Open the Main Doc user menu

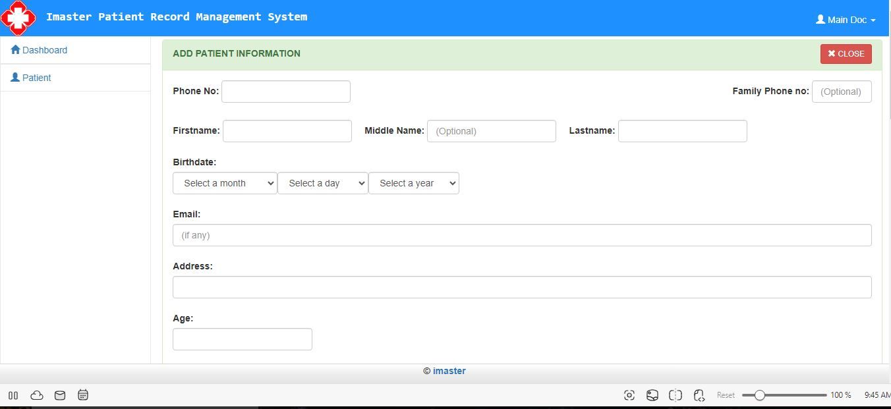[x=846, y=20]
